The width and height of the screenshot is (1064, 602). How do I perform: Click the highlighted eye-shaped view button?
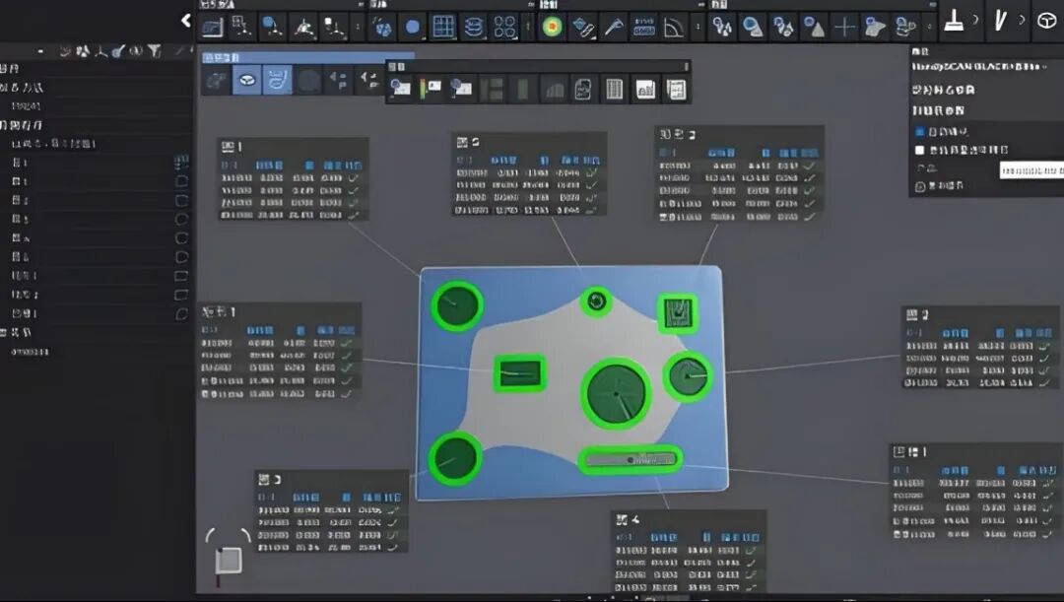pos(247,80)
